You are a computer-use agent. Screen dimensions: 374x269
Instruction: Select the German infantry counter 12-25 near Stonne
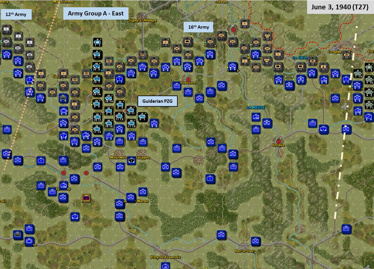[x=233, y=42]
